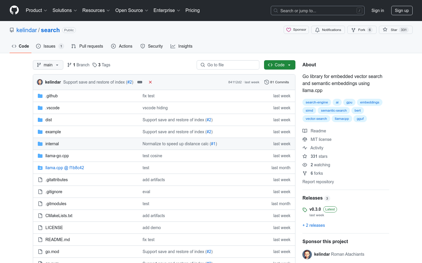Expand the Open Source menu
This screenshot has height=263, width=422.
[132, 11]
